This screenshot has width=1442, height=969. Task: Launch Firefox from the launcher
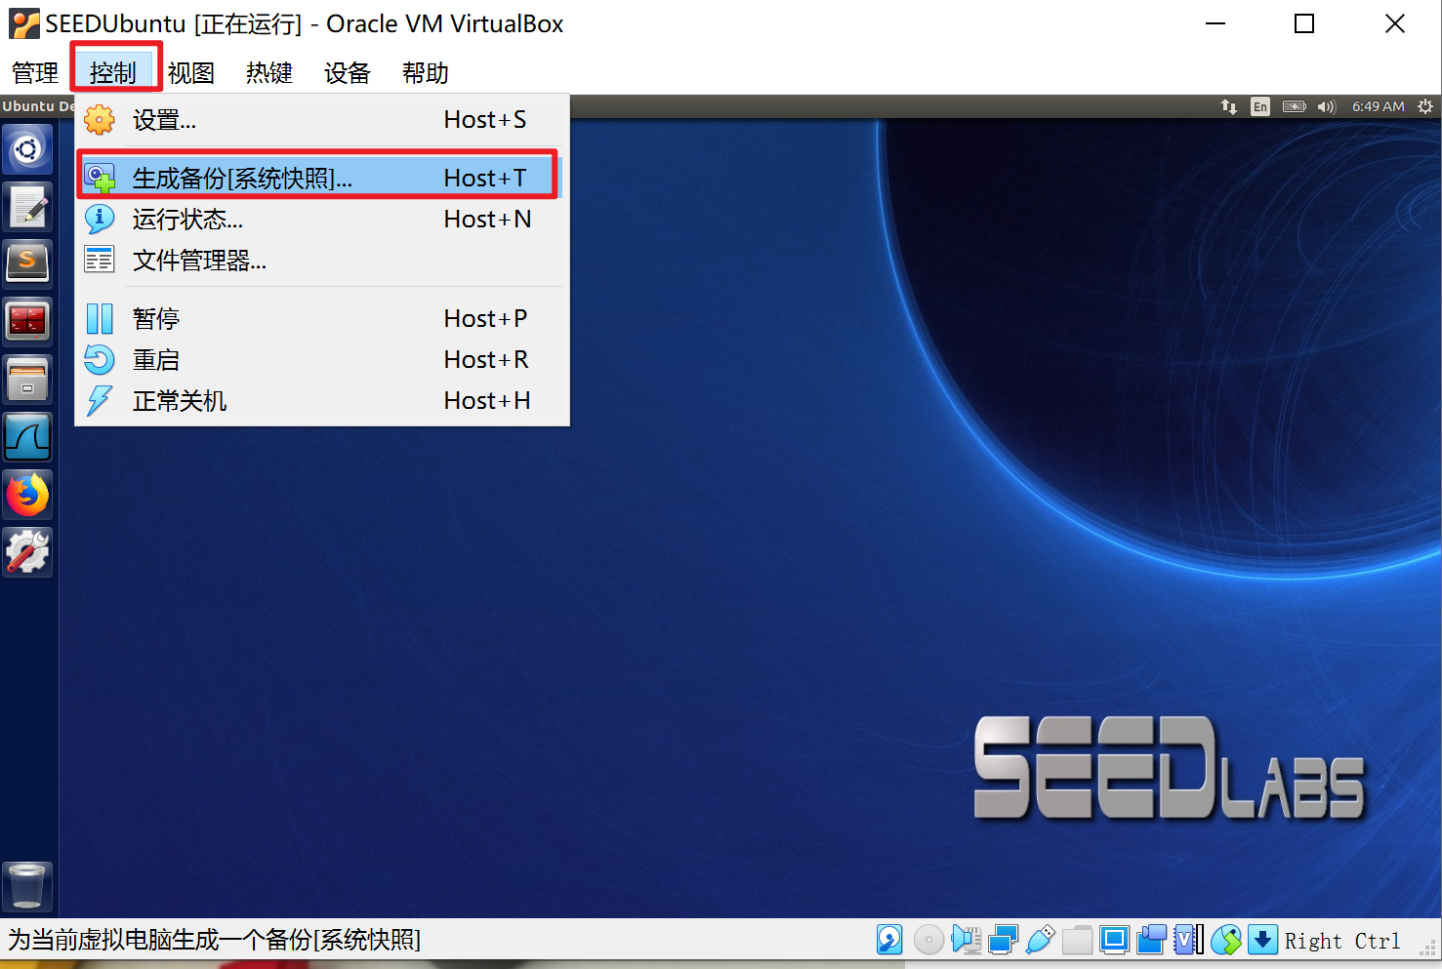click(27, 495)
